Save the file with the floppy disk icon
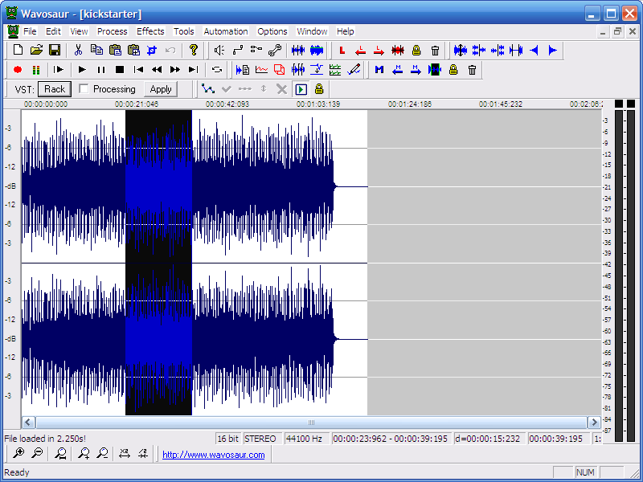 pos(55,50)
